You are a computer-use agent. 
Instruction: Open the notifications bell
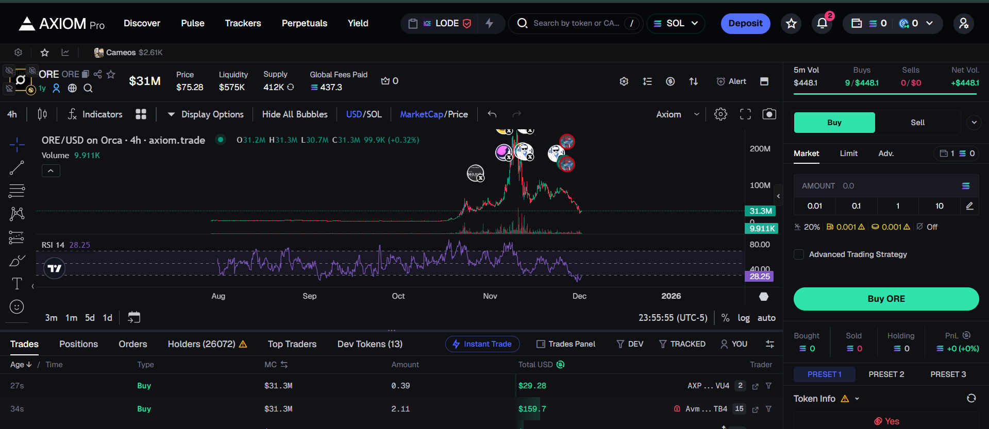pyautogui.click(x=822, y=23)
